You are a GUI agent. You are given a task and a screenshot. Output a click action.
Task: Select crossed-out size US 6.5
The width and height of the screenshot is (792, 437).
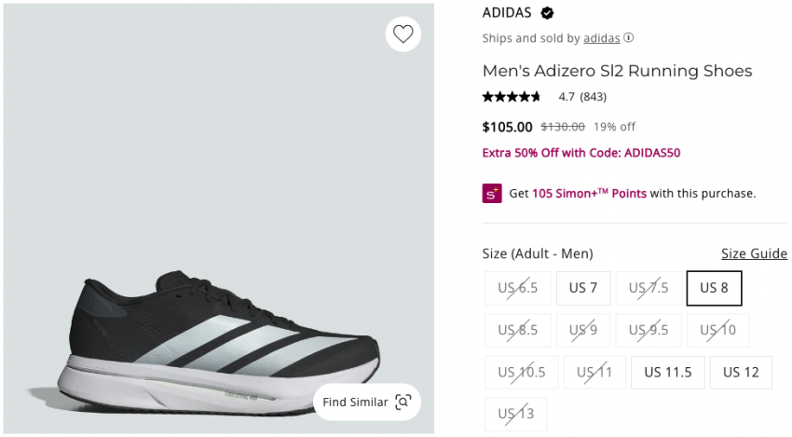pos(517,288)
